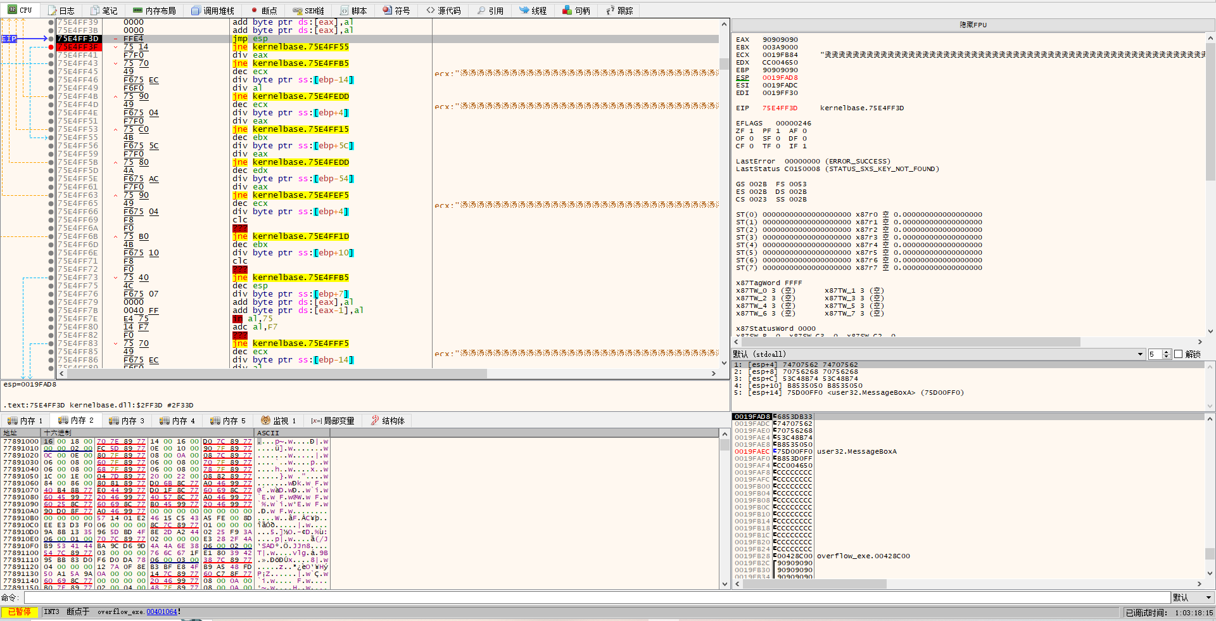
Task: Decrease the argument count spinner
Action: (1167, 357)
